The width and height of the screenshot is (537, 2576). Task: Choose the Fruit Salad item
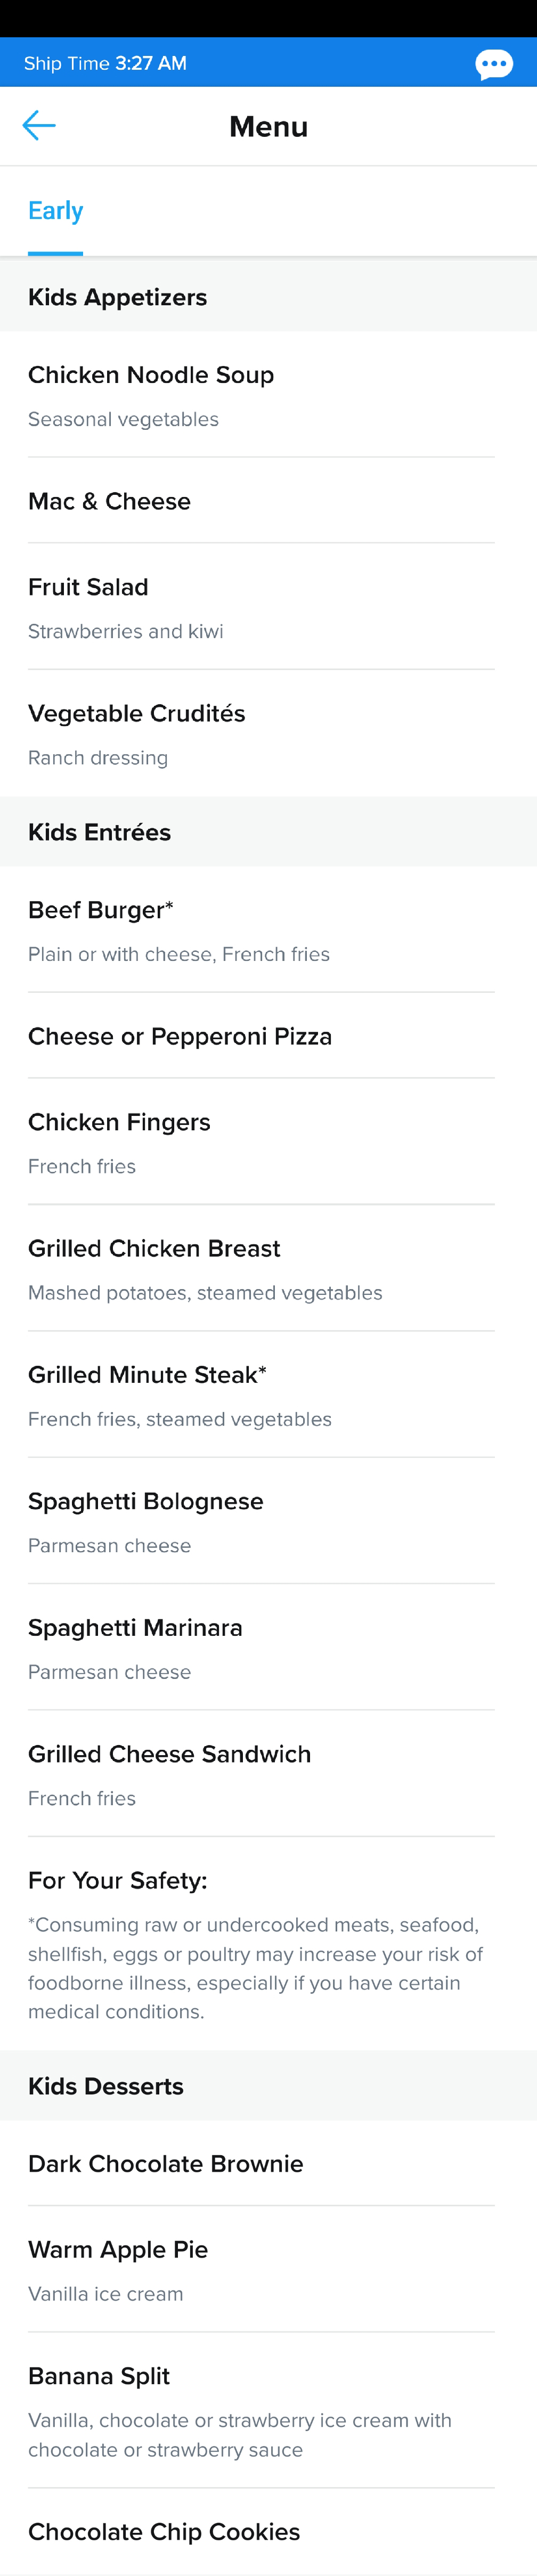268,607
